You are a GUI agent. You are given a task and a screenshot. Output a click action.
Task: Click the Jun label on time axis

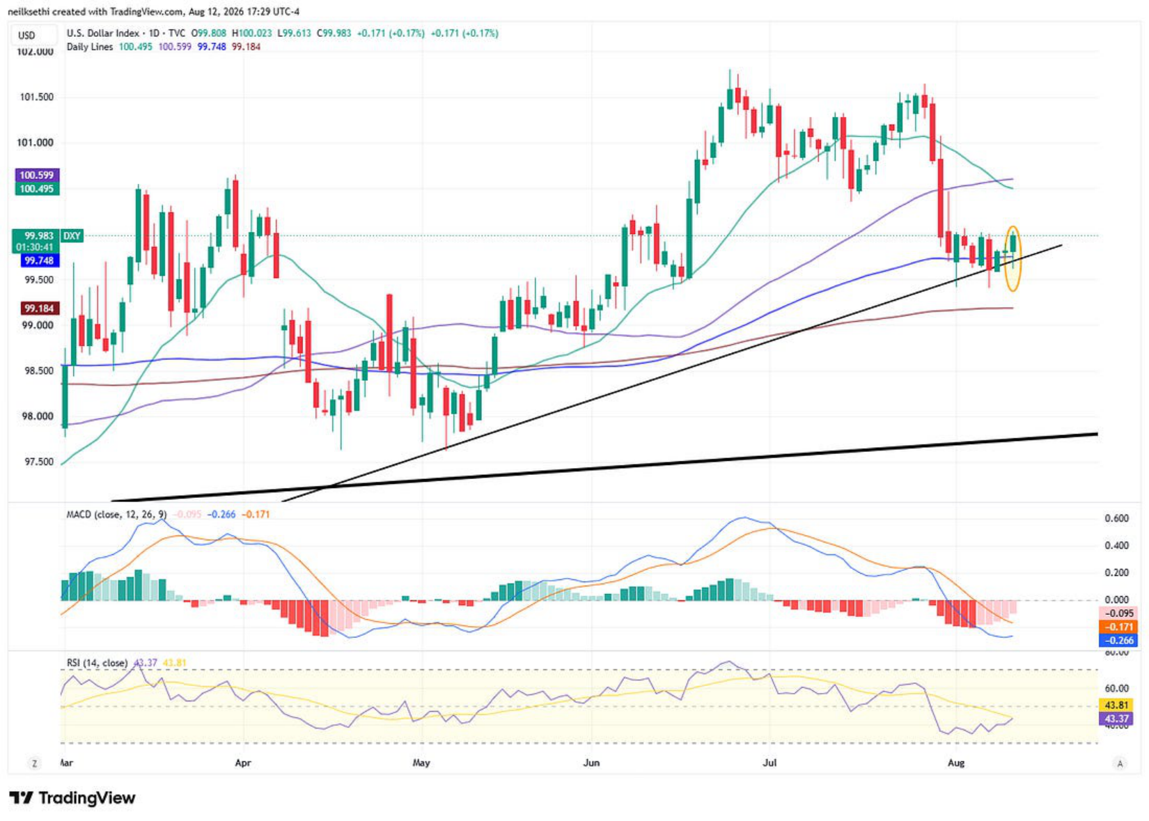[591, 763]
